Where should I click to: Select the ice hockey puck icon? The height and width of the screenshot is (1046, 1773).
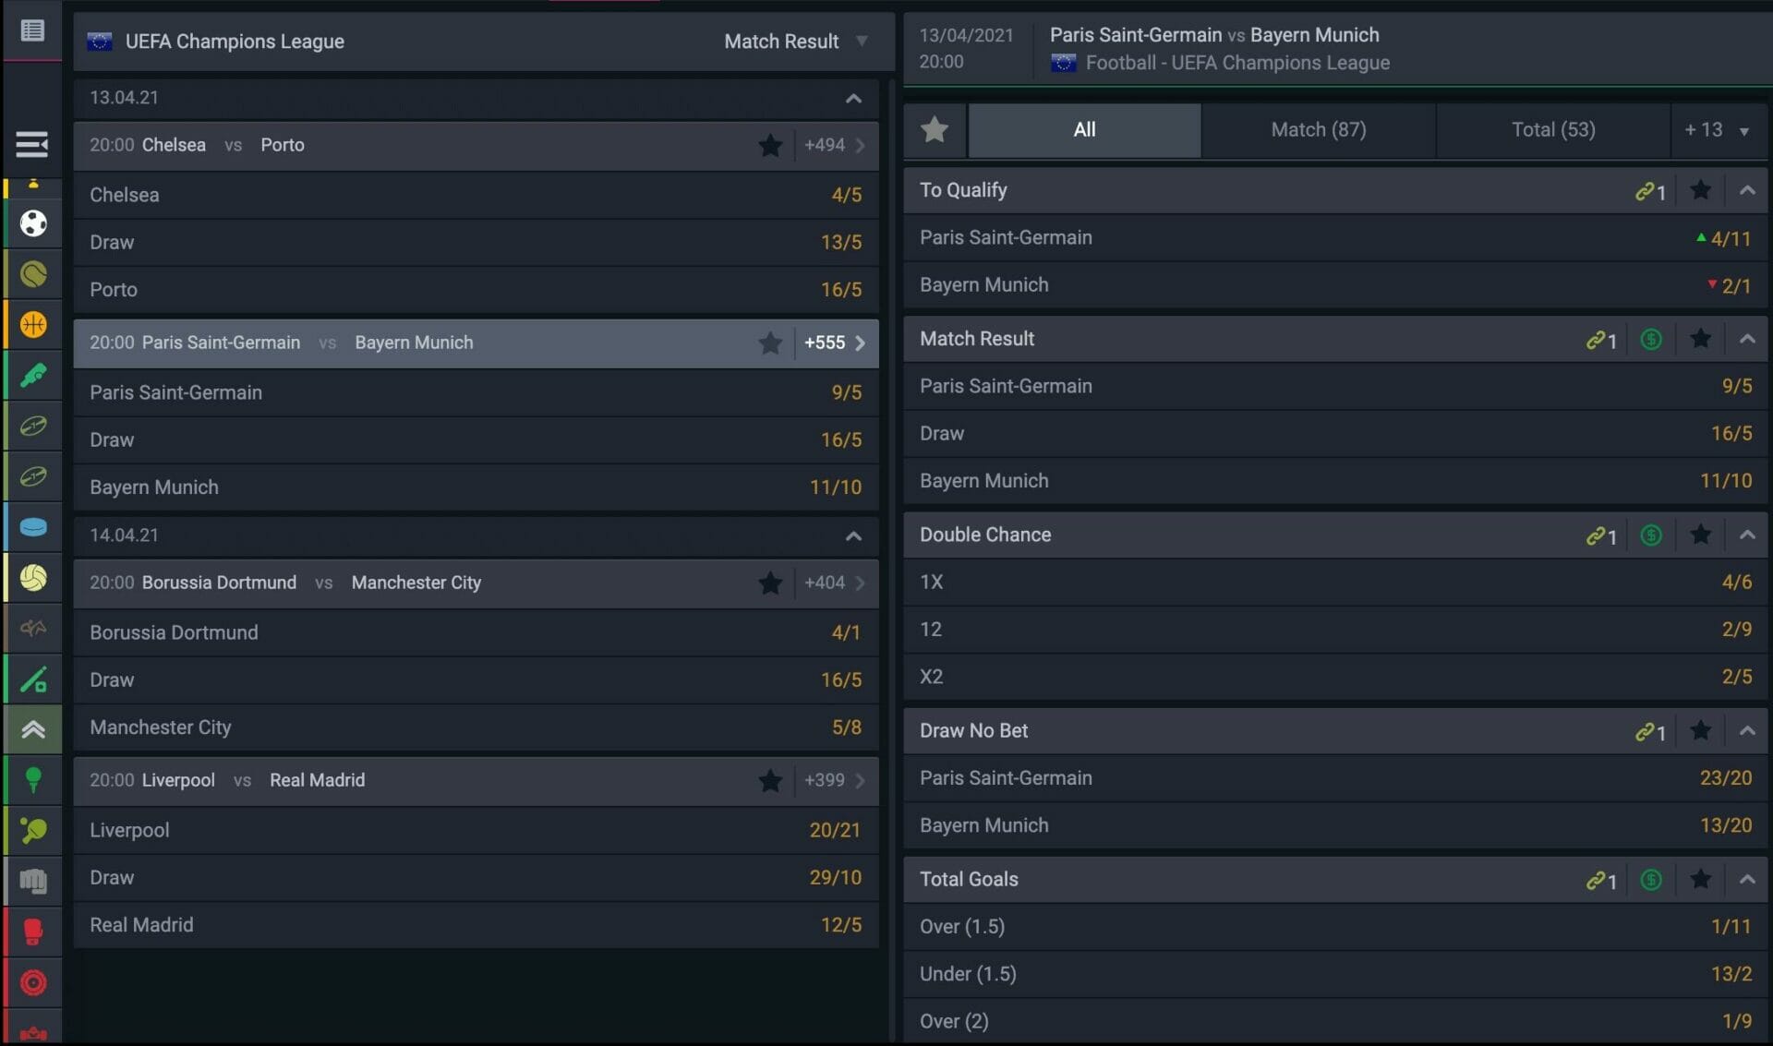33,527
